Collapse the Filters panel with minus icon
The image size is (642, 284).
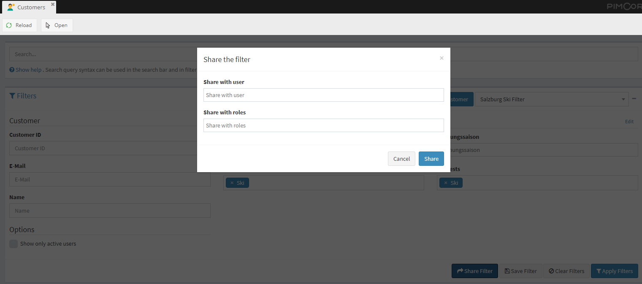tap(634, 98)
